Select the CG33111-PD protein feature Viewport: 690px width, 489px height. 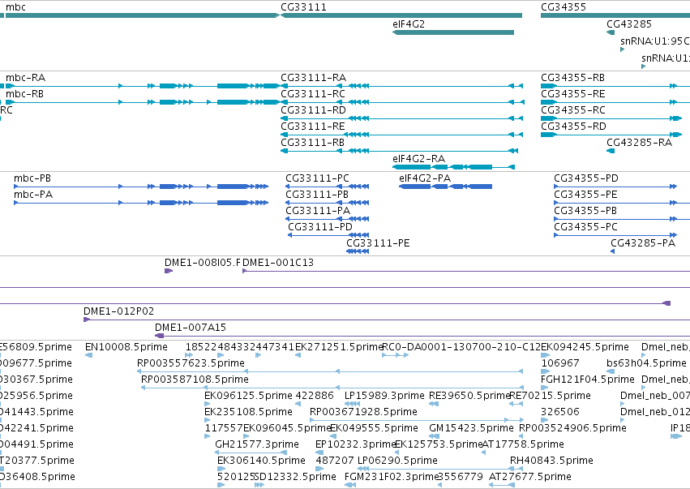click(328, 235)
